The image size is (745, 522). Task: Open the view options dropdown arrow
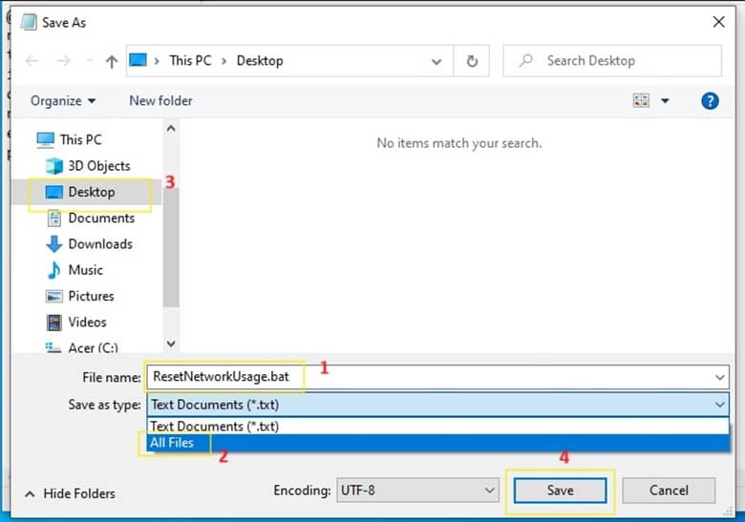click(665, 100)
